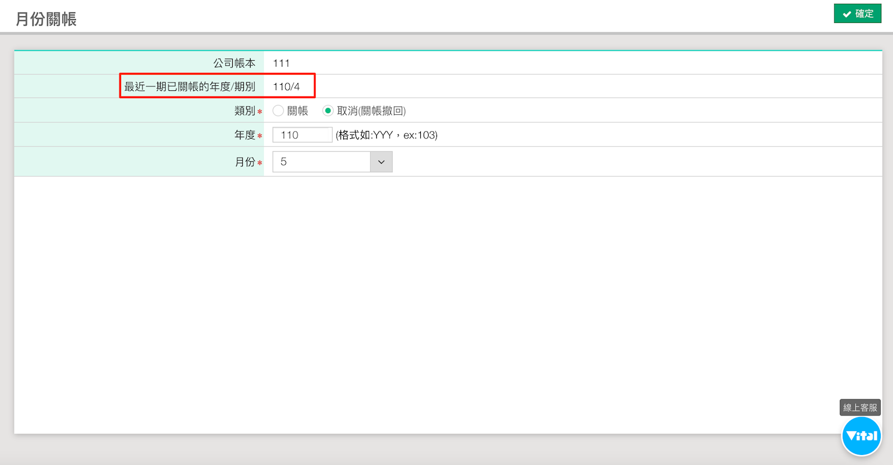Image resolution: width=893 pixels, height=465 pixels.
Task: Click the 取消(關帳撤回) option label text
Action: [x=371, y=111]
